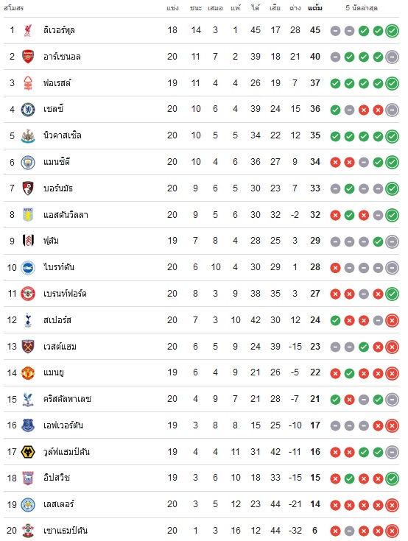Select the Brighton crest
Image resolution: width=408 pixels, height=541 pixels.
(x=28, y=267)
